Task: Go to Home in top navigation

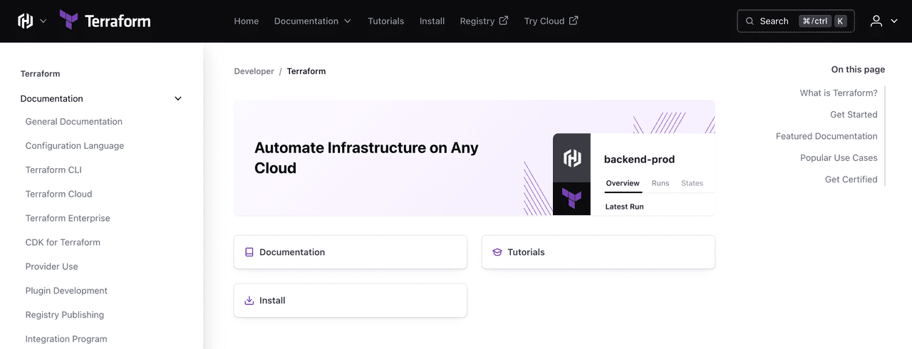Action: (x=247, y=21)
